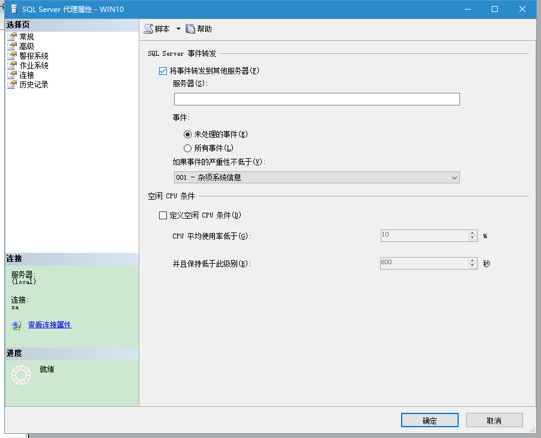Viewport: 541px width, 438px height.
Task: Open the 查看连接属性 link
Action: (x=49, y=325)
